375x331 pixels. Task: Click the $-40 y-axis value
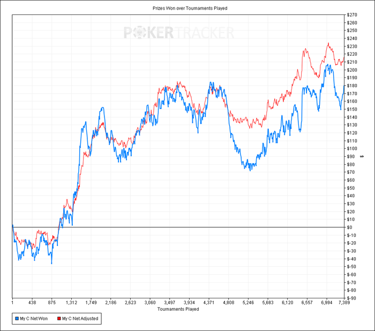[351, 259]
